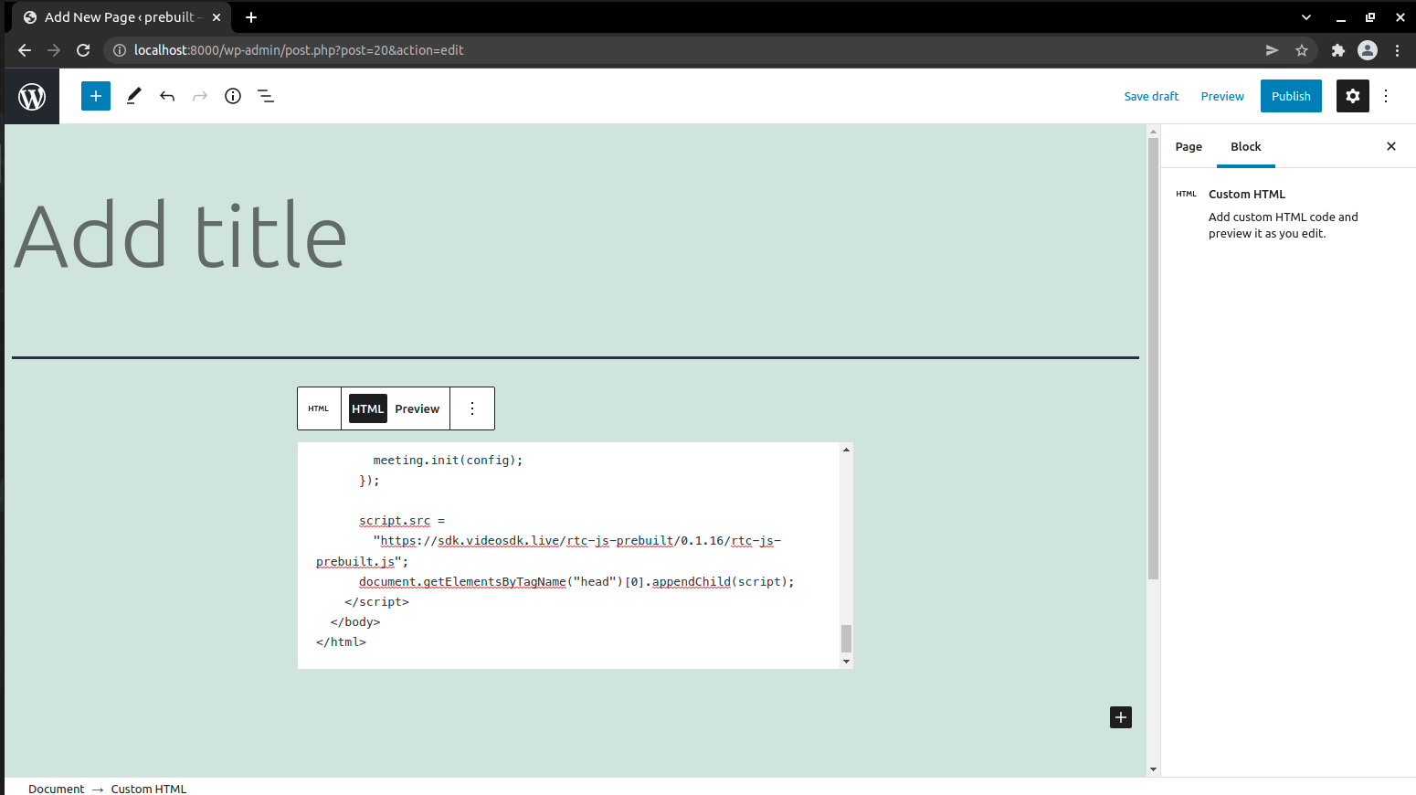Open the Chrome three-dot menu

pyautogui.click(x=1397, y=50)
